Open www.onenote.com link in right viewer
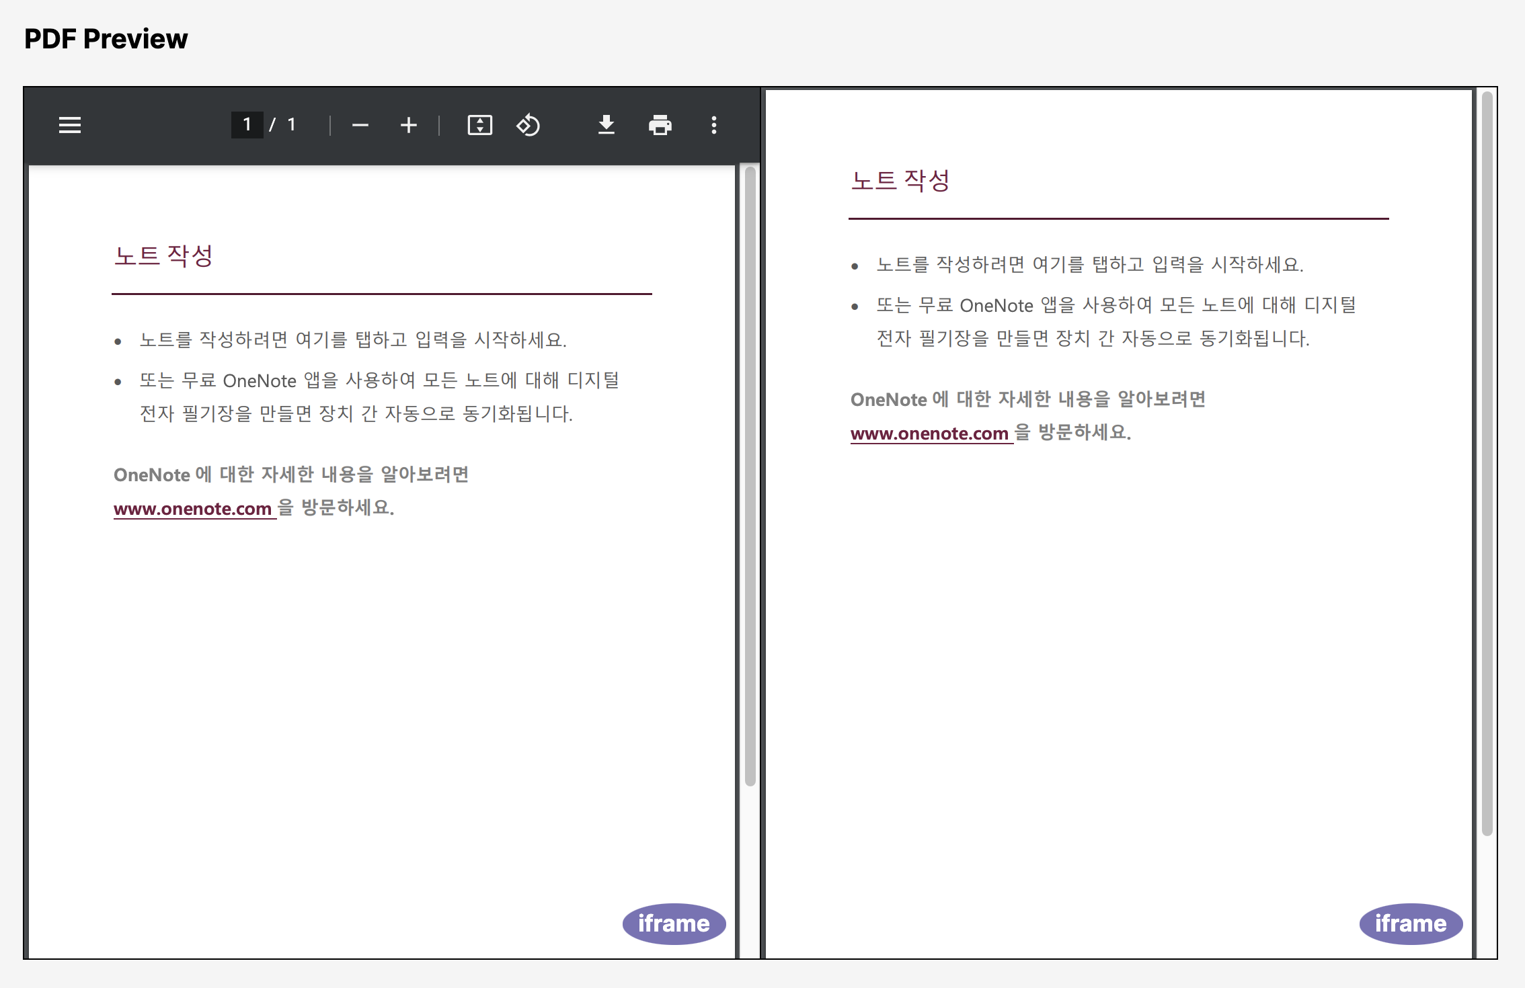 929,434
